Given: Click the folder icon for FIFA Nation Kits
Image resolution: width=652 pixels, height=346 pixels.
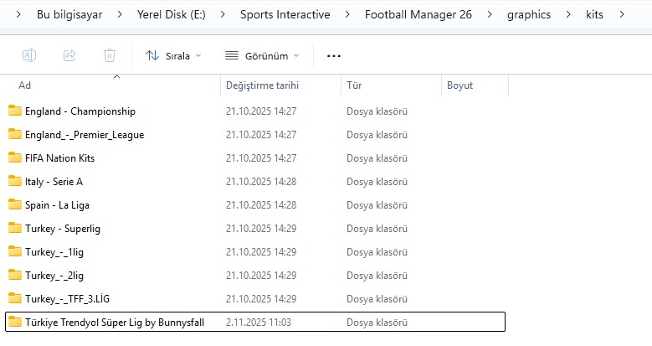Looking at the screenshot, I should [x=14, y=158].
